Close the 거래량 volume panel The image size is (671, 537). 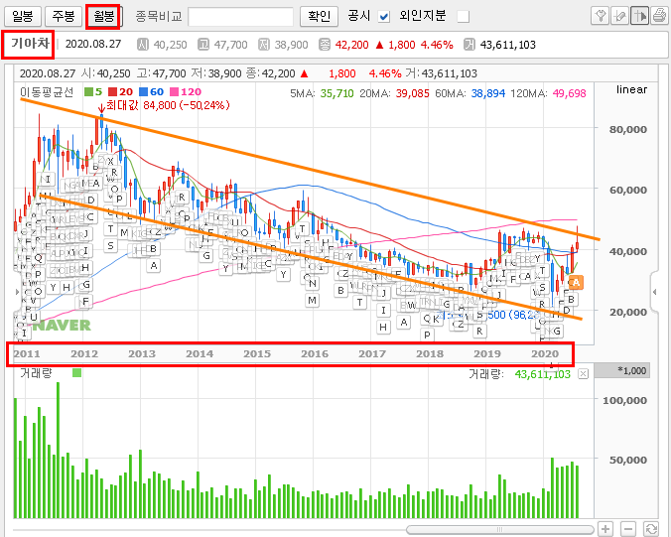[583, 374]
